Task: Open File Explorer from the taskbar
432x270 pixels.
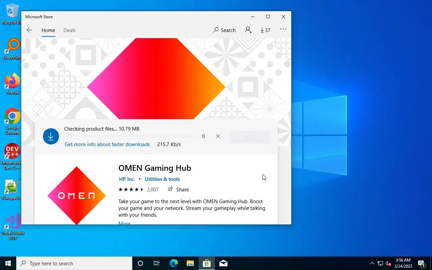Action: pyautogui.click(x=190, y=263)
